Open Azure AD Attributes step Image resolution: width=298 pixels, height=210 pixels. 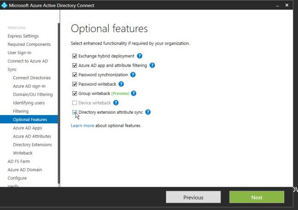tap(32, 136)
